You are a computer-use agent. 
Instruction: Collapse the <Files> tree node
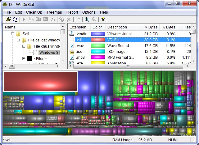tap(24, 59)
